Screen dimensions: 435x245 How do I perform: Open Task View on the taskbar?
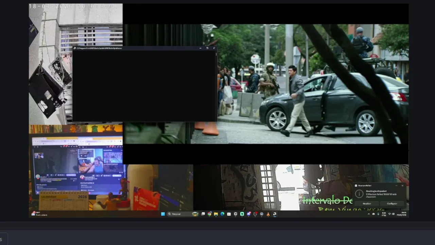pyautogui.click(x=203, y=214)
